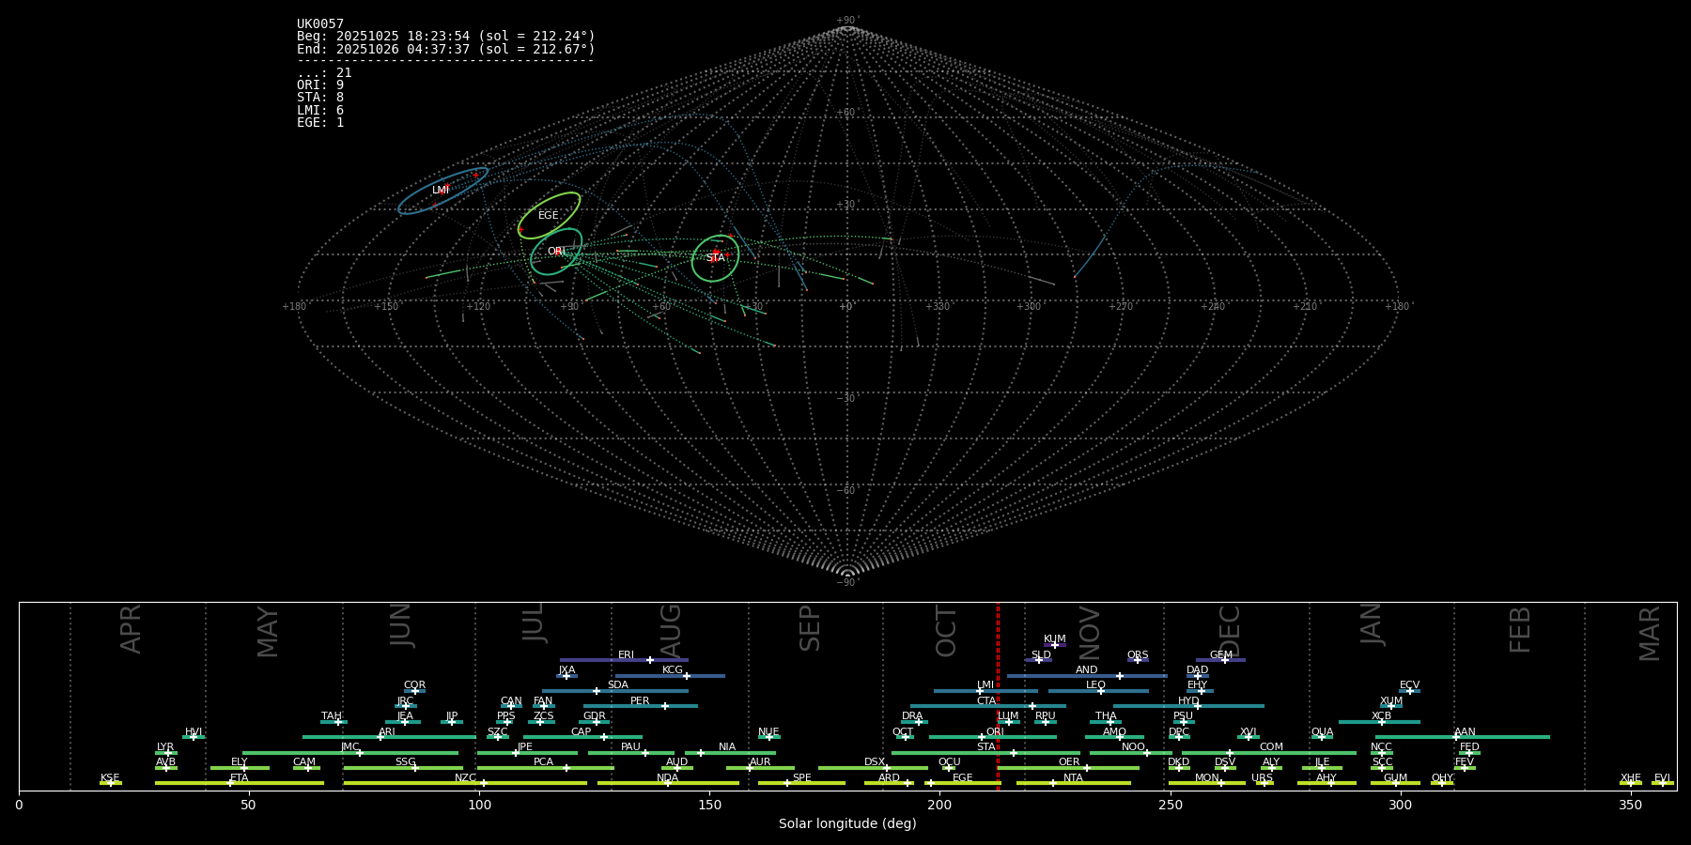This screenshot has height=845, width=1691.
Task: Click the 'ORI: 9' count in legend
Action: click(x=320, y=85)
